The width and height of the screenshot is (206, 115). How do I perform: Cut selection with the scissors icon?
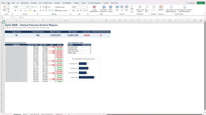[8, 6]
